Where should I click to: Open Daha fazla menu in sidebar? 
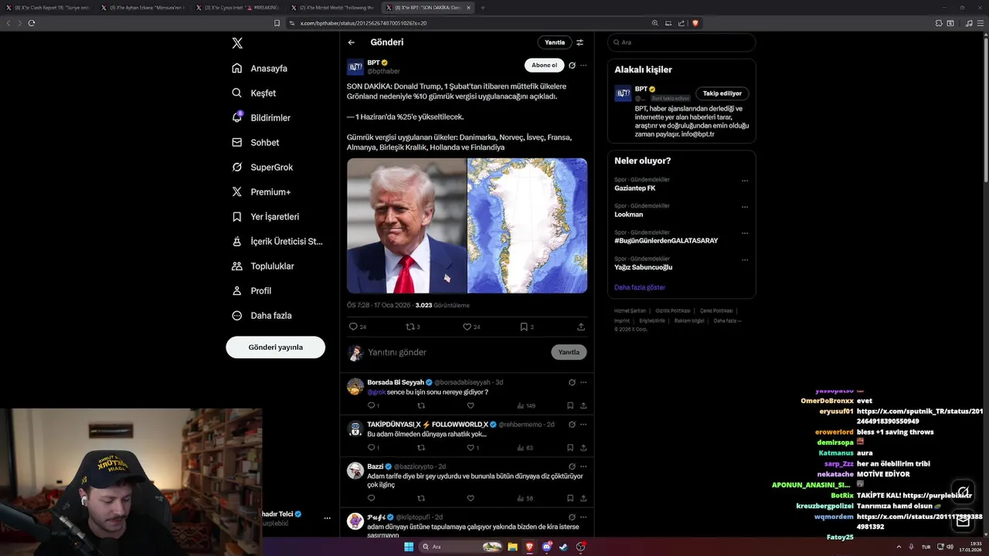pyautogui.click(x=262, y=315)
